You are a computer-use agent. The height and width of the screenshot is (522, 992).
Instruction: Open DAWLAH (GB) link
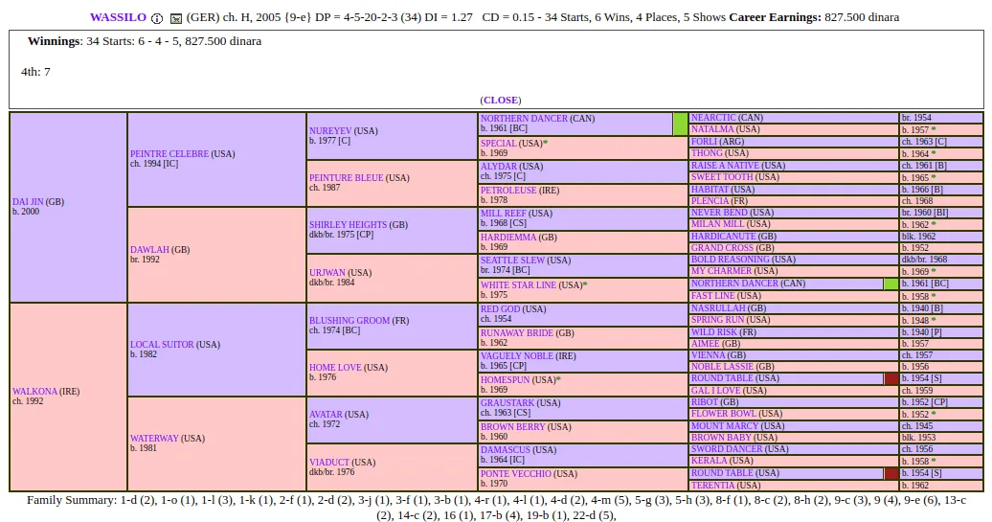pyautogui.click(x=149, y=250)
